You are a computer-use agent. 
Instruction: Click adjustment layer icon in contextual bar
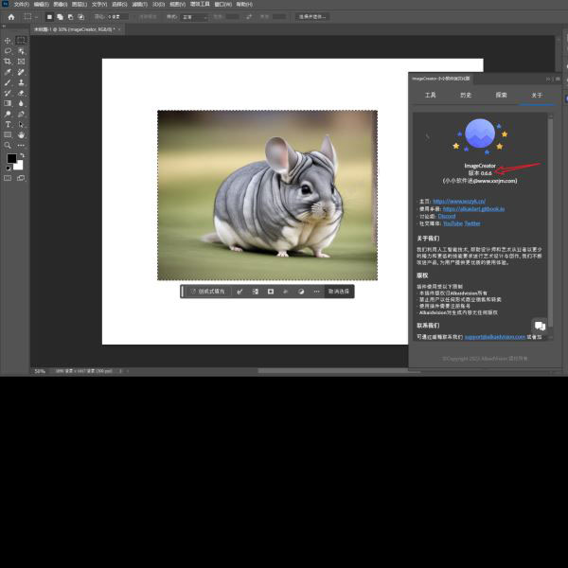[301, 292]
